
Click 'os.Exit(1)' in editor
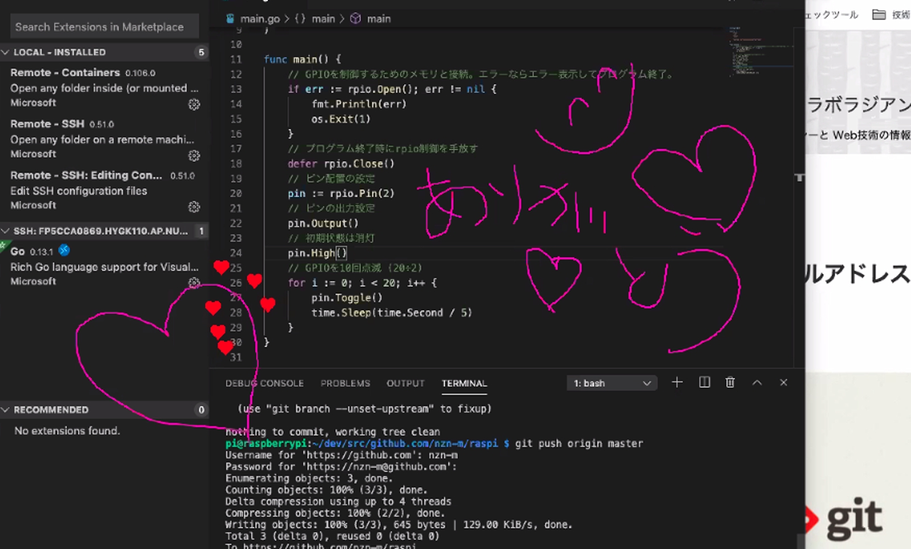pos(340,119)
